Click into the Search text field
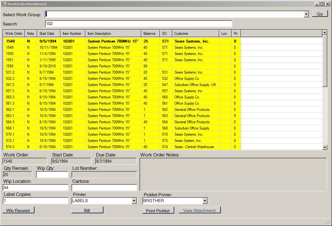The width and height of the screenshot is (332, 226). [x=138, y=24]
